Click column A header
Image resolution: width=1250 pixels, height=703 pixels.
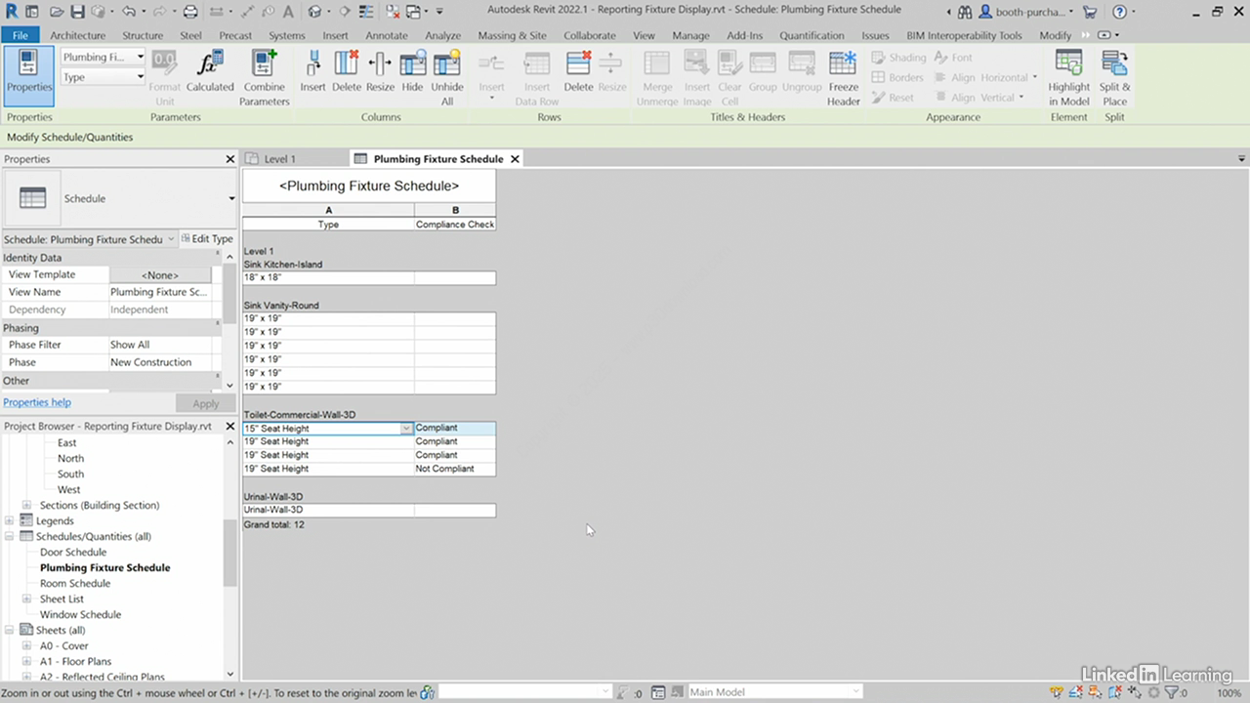(328, 210)
